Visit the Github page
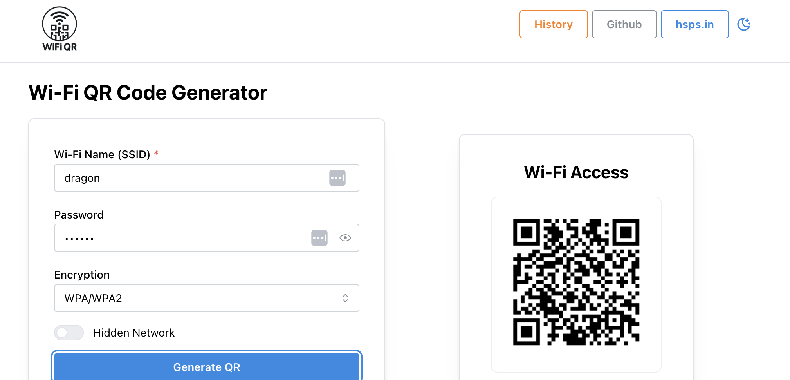Screen dimensions: 790x380 (624, 24)
